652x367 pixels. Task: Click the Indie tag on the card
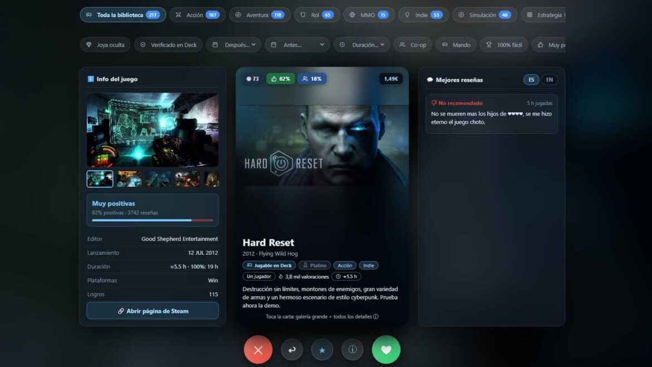369,265
